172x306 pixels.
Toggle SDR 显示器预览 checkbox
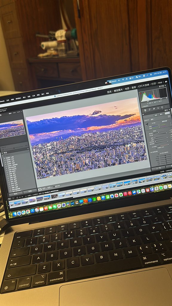click(158, 154)
